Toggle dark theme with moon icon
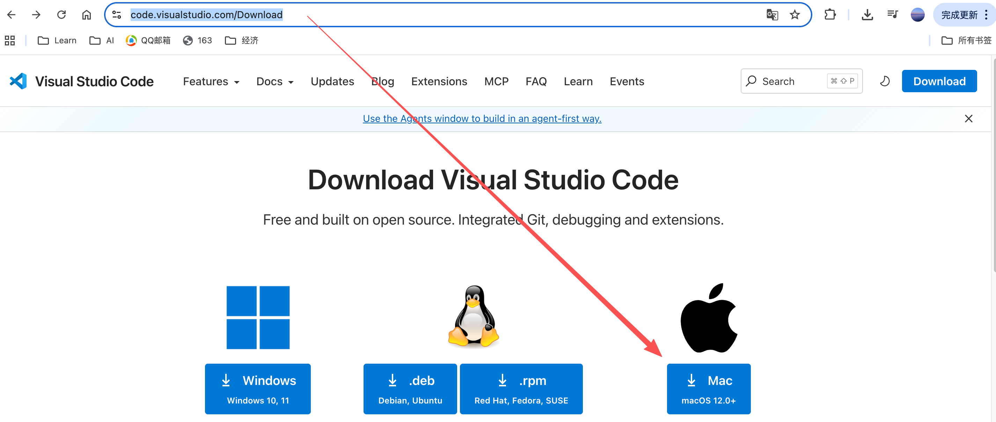Image resolution: width=996 pixels, height=422 pixels. point(885,81)
